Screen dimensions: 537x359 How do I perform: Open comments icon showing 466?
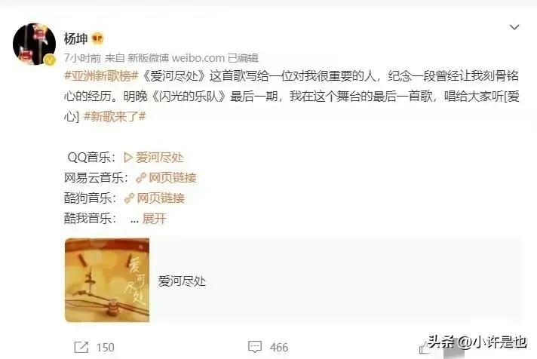(x=255, y=347)
